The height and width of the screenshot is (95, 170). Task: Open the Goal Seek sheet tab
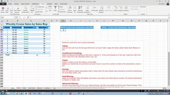[x=32, y=88]
